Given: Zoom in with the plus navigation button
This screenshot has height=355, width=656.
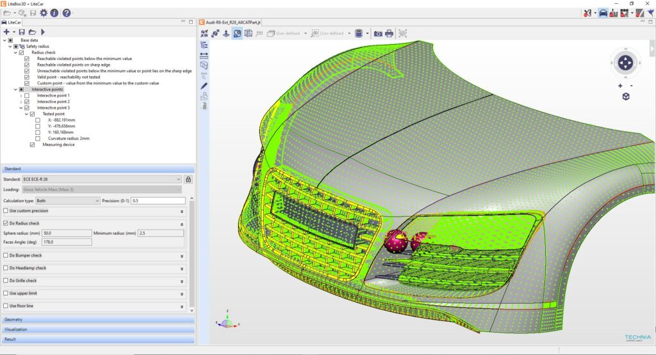Looking at the screenshot, I should [620, 86].
